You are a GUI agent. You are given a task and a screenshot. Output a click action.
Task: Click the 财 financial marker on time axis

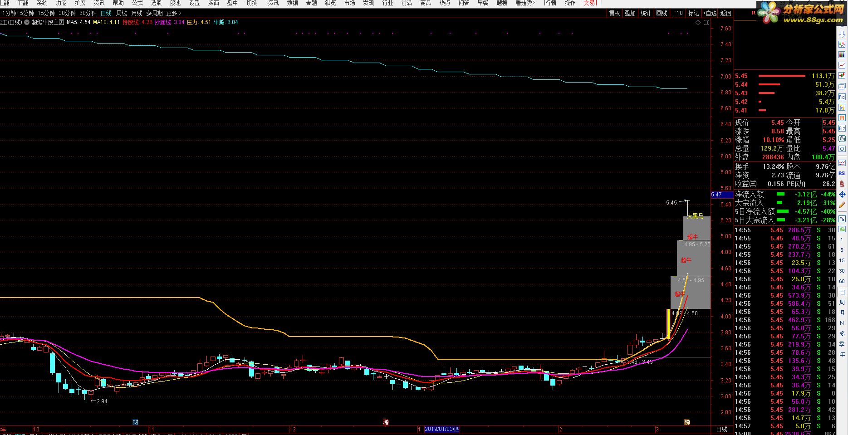click(135, 422)
